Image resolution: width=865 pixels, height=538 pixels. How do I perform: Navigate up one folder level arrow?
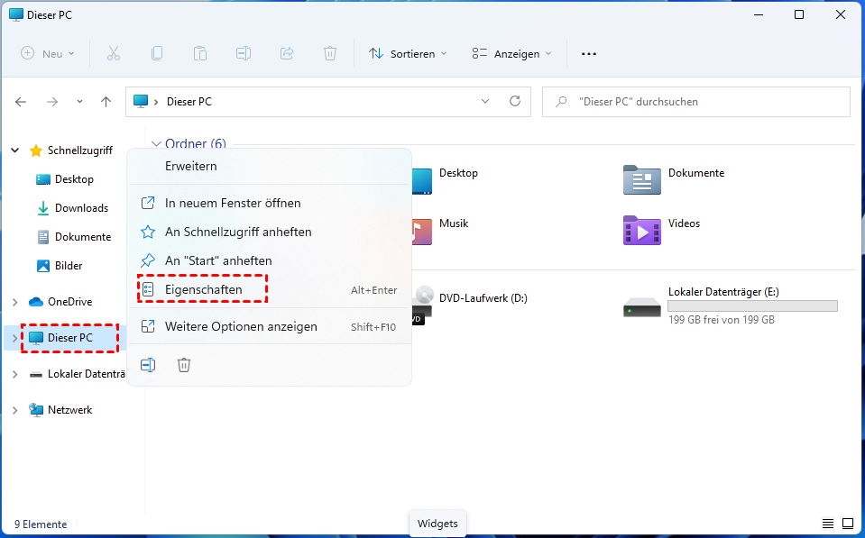pyautogui.click(x=106, y=102)
